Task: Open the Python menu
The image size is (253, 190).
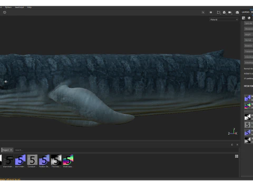Action: click(x=8, y=7)
